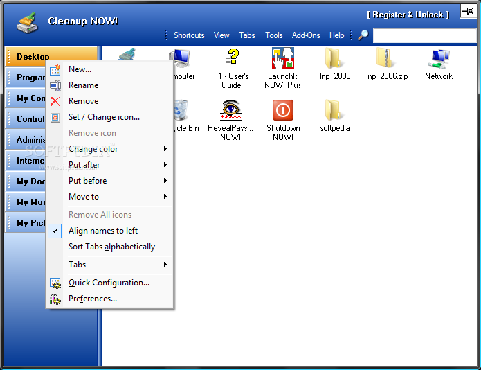Click the computer monitor icon

[x=181, y=58]
